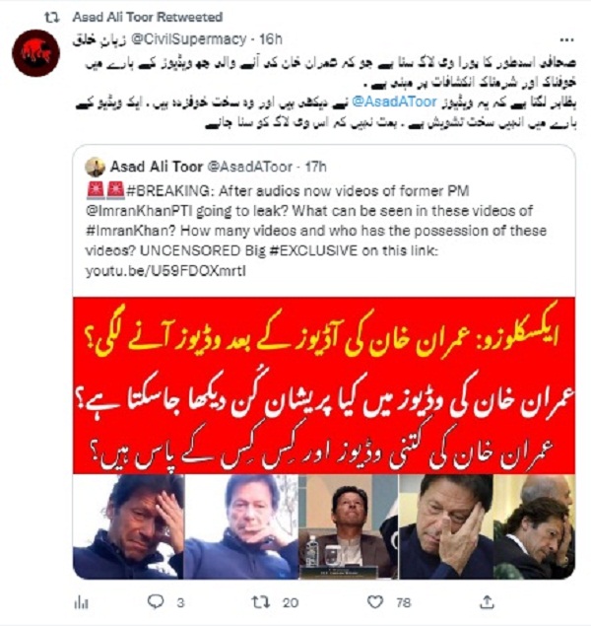This screenshot has height=626, width=591.
Task: Open the red Urdu video thumbnail
Action: [324, 438]
